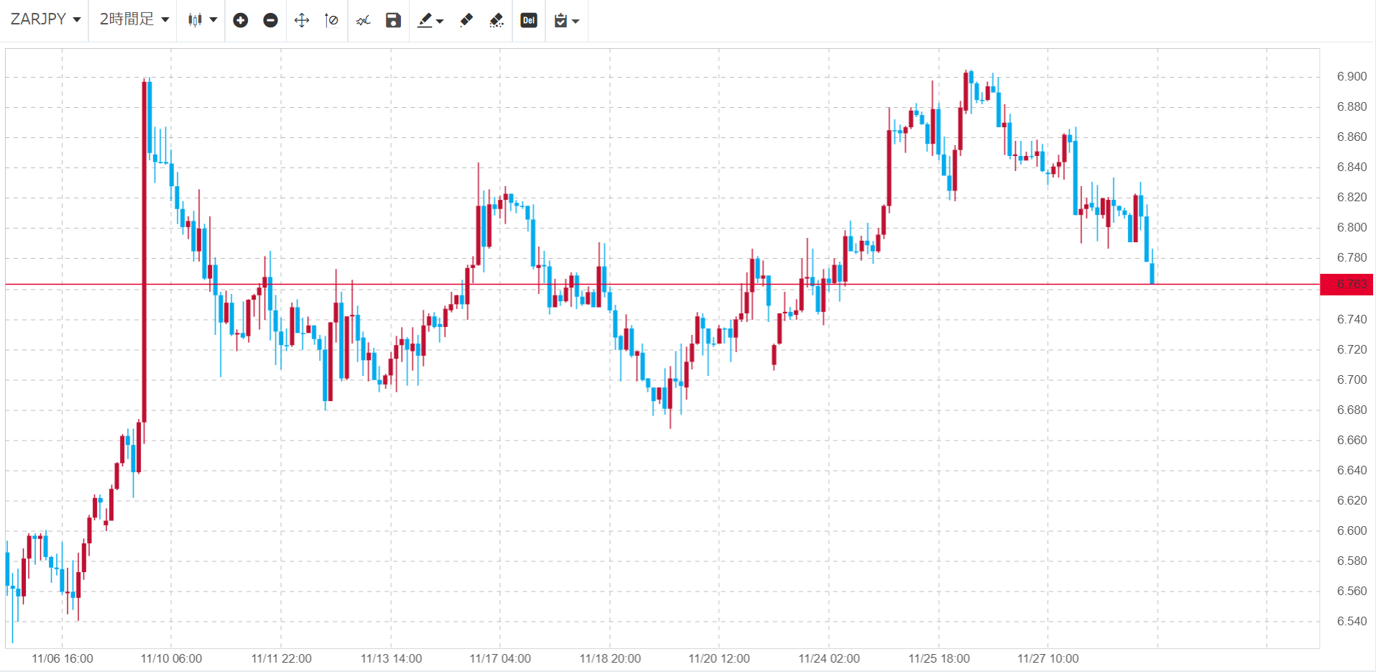Click the 11/20 12:00 time axis label
1376x672 pixels.
tap(719, 658)
